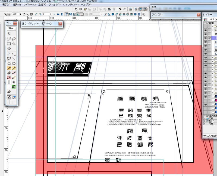This screenshot has width=217, height=176.
Task: Open the zoom 50.0 preset arrow
Action: (x=21, y=14)
